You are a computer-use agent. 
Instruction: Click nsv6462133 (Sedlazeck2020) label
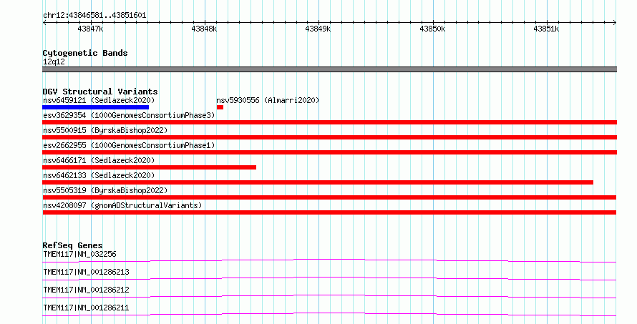coord(99,175)
